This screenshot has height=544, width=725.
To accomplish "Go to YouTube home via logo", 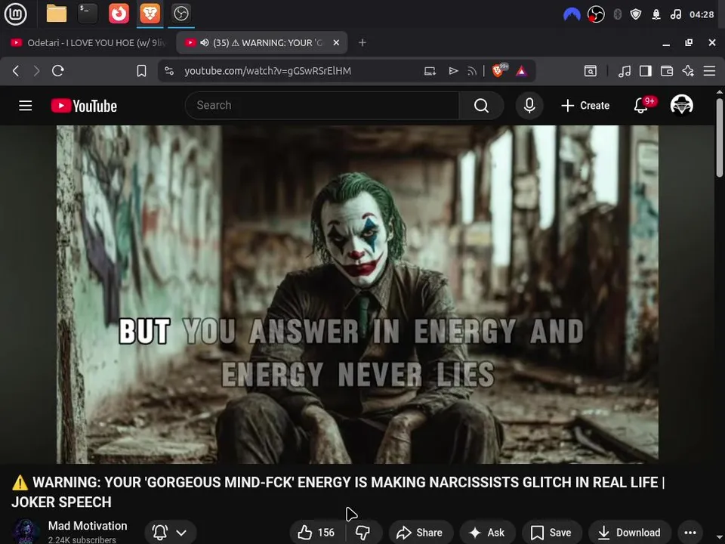I will click(x=84, y=106).
